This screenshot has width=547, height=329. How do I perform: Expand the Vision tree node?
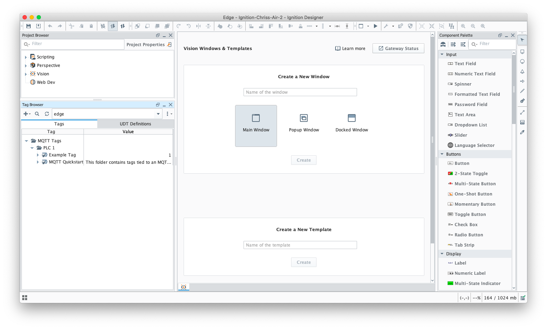pos(26,74)
